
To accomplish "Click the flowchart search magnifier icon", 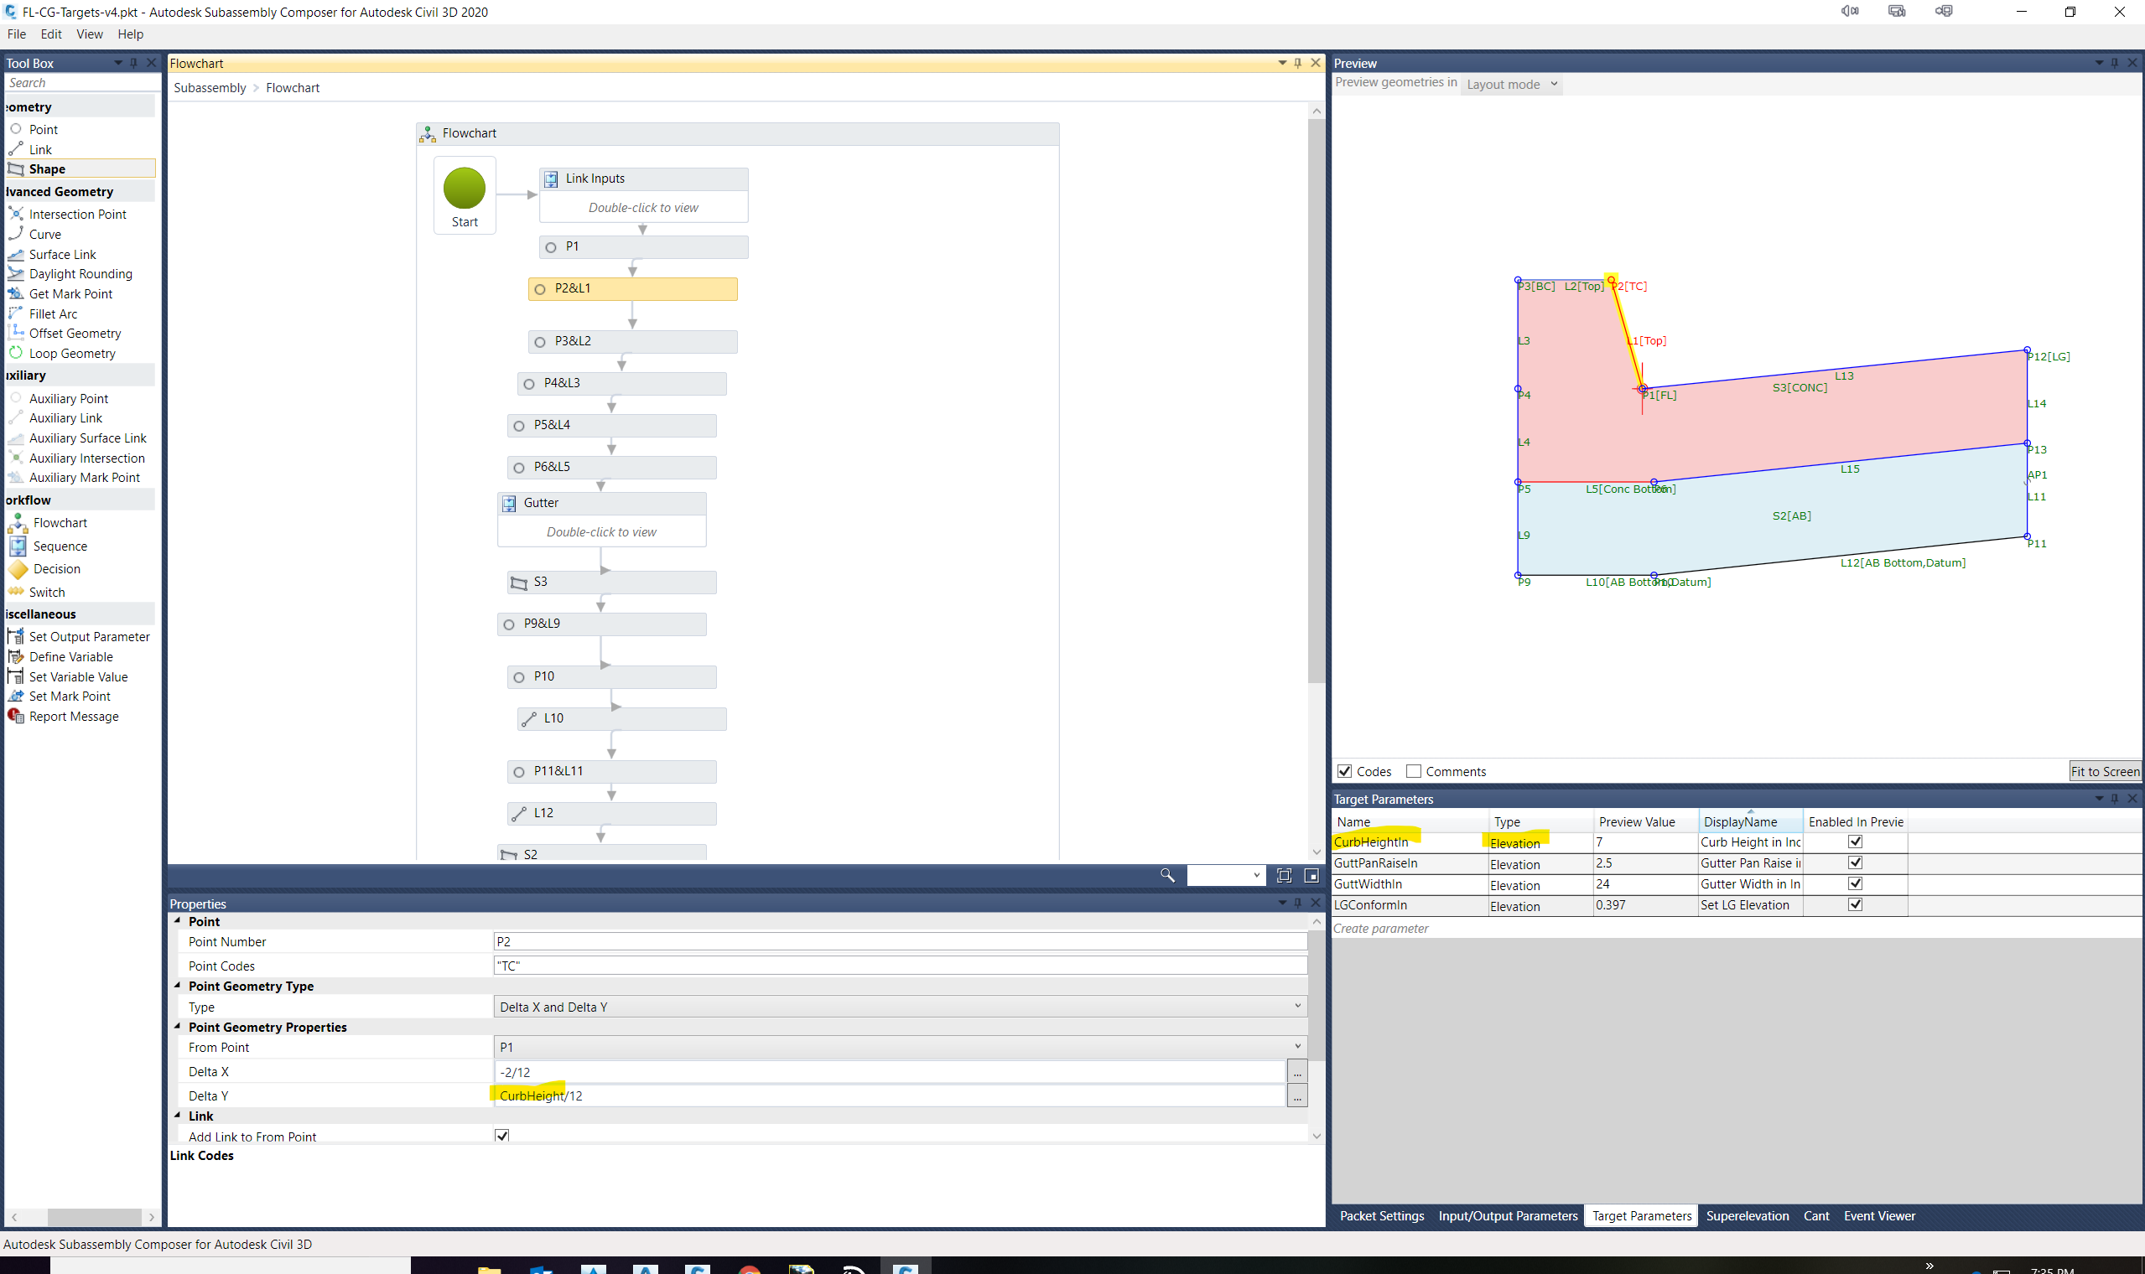I will tap(1167, 875).
